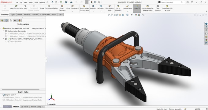
Task: Collapse HOLMATRO_SPREADER_ASSEMBLY Configurations tree node
Action: pos(1,28)
